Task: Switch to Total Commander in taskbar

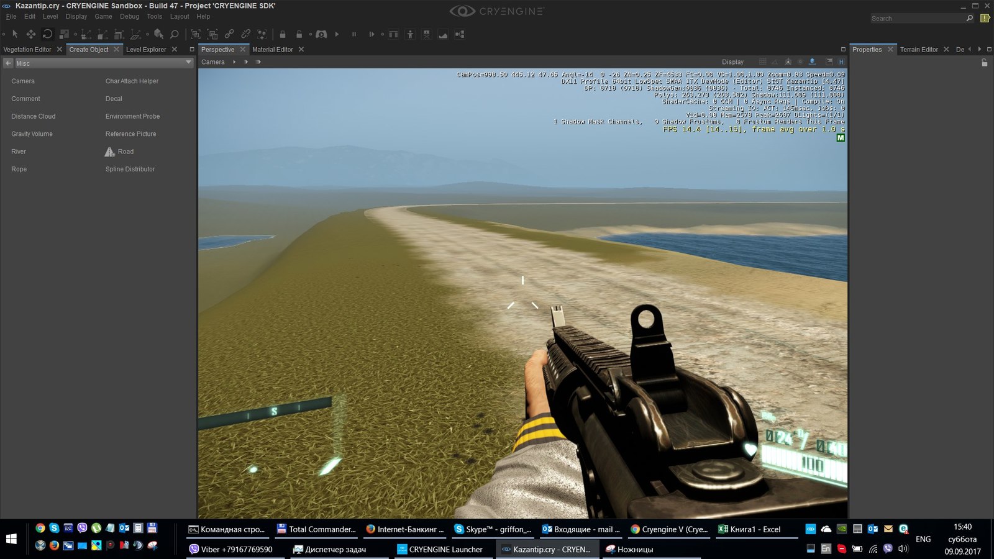Action: coord(316,529)
